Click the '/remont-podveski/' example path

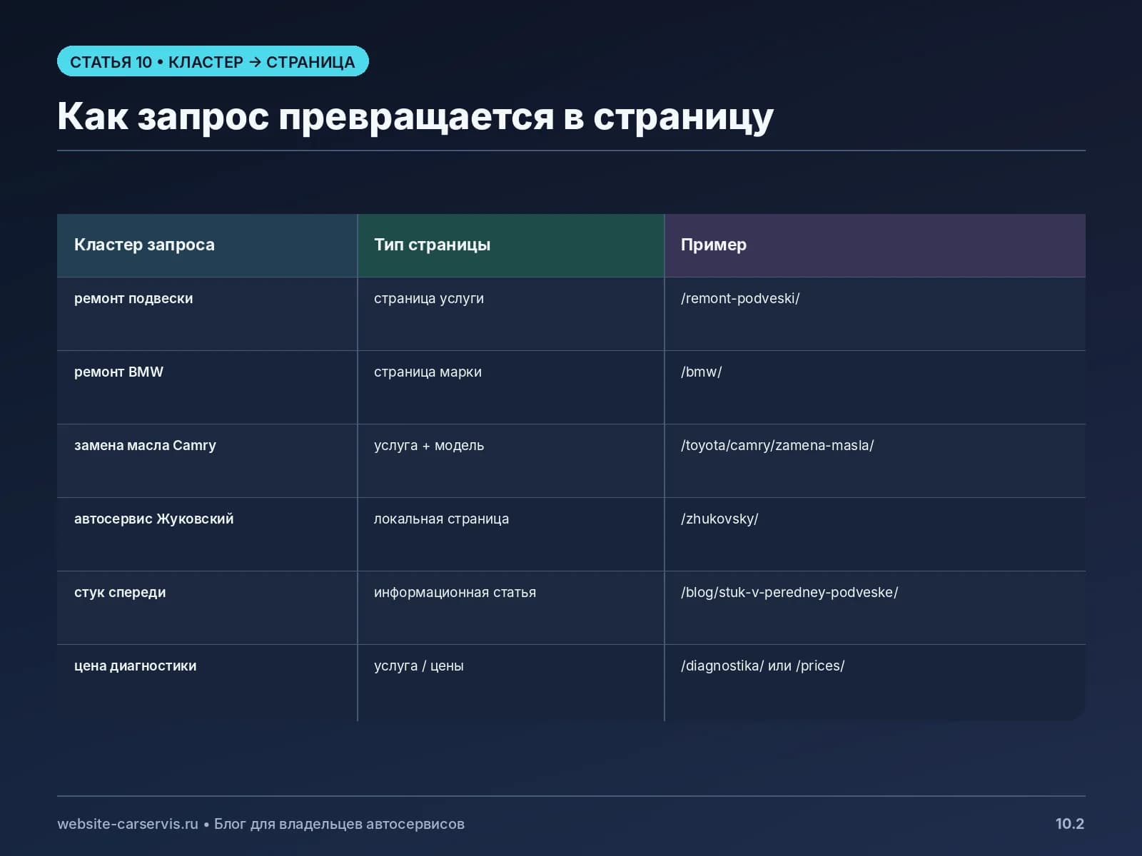[x=740, y=298]
